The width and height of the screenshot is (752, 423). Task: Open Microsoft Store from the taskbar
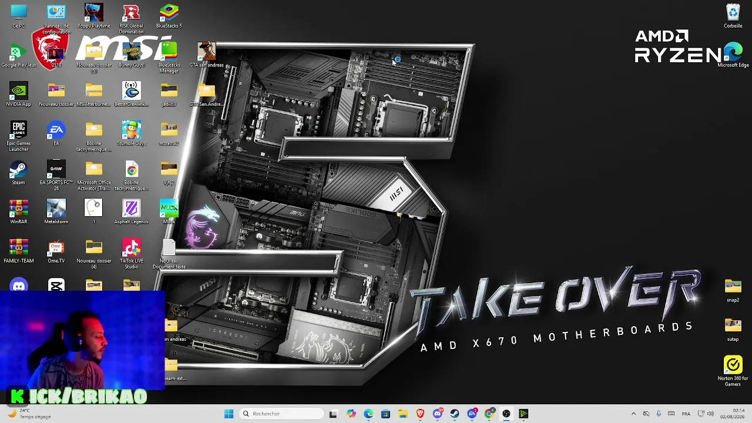385,414
